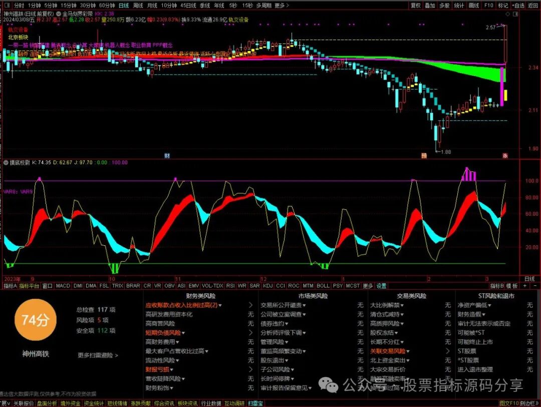Screen dimensions: 541x407
Task: Click the minus zoom icon in indicator bar
Action: coord(535,286)
